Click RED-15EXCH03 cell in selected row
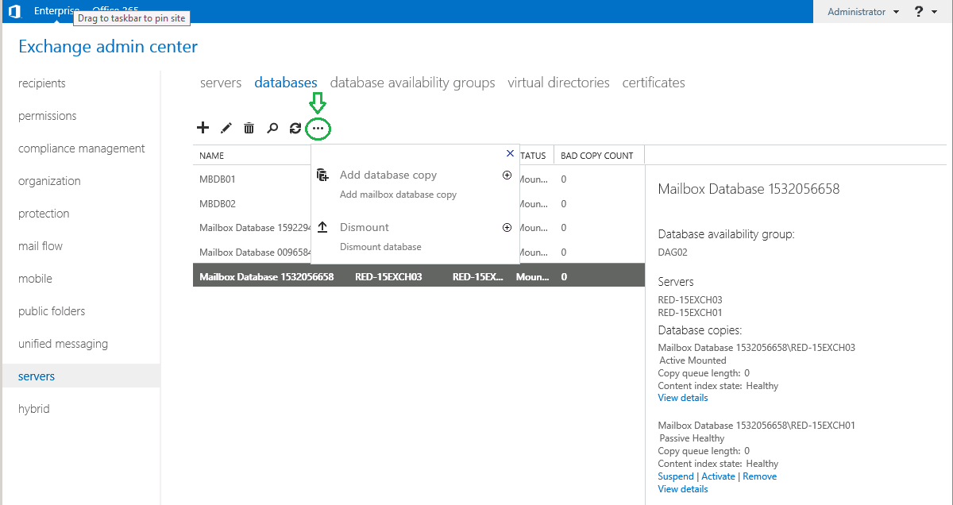The image size is (953, 505). [388, 277]
